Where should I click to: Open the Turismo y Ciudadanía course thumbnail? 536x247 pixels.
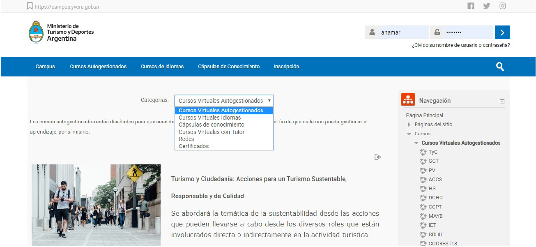point(96,205)
